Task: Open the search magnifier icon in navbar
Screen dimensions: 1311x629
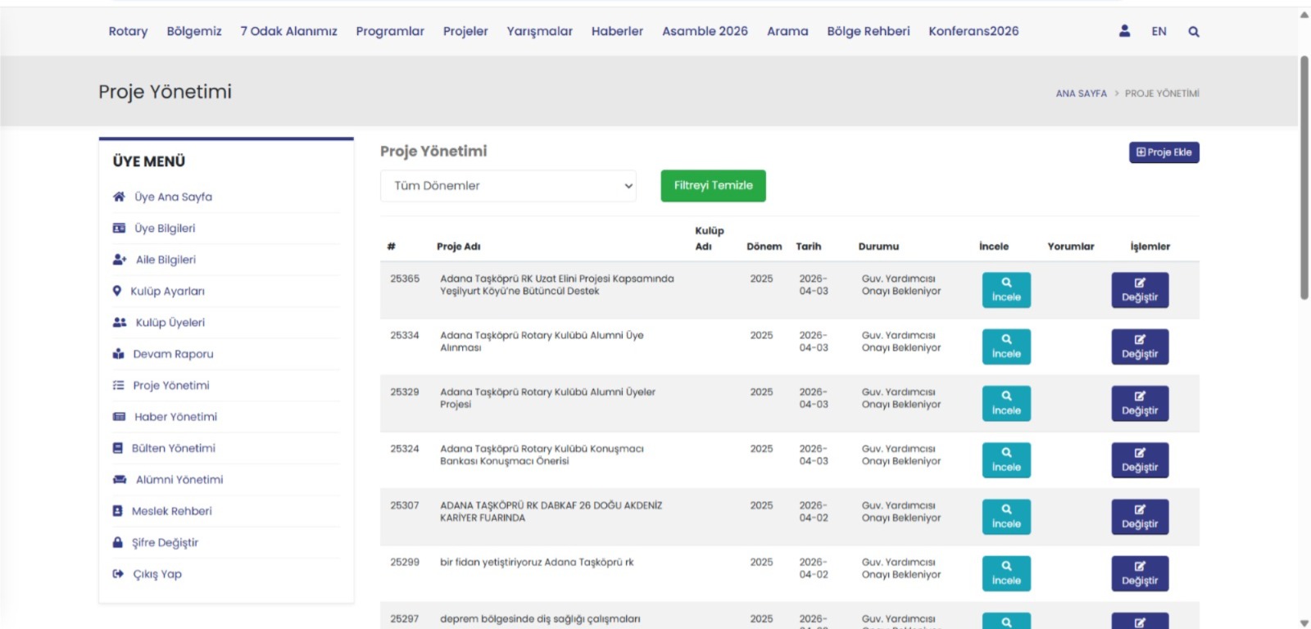Action: [x=1194, y=32]
